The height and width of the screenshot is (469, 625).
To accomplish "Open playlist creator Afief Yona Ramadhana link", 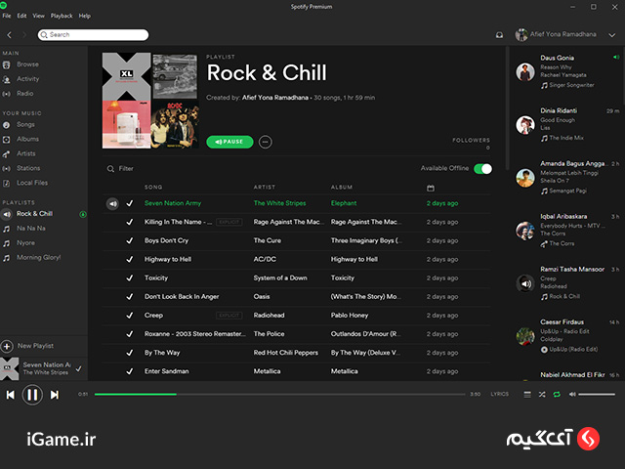I will 275,98.
